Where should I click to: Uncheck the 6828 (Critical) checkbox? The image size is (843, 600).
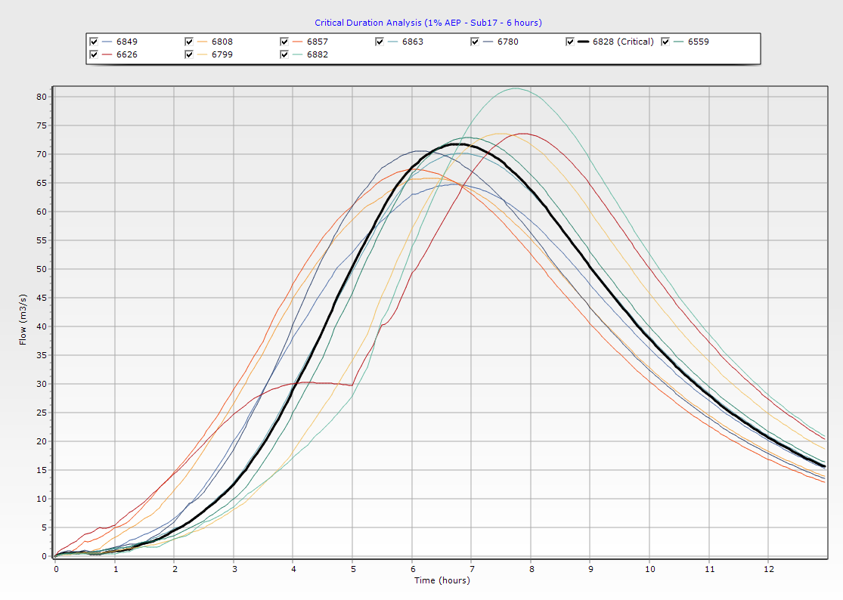pyautogui.click(x=570, y=42)
